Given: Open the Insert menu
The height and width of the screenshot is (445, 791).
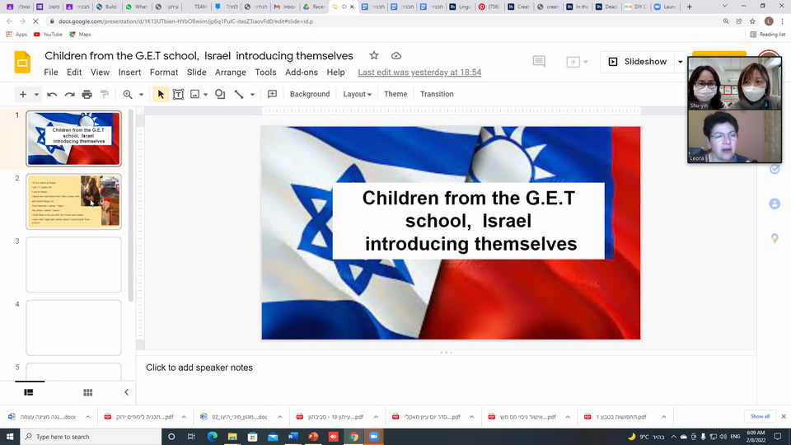Looking at the screenshot, I should 129,73.
